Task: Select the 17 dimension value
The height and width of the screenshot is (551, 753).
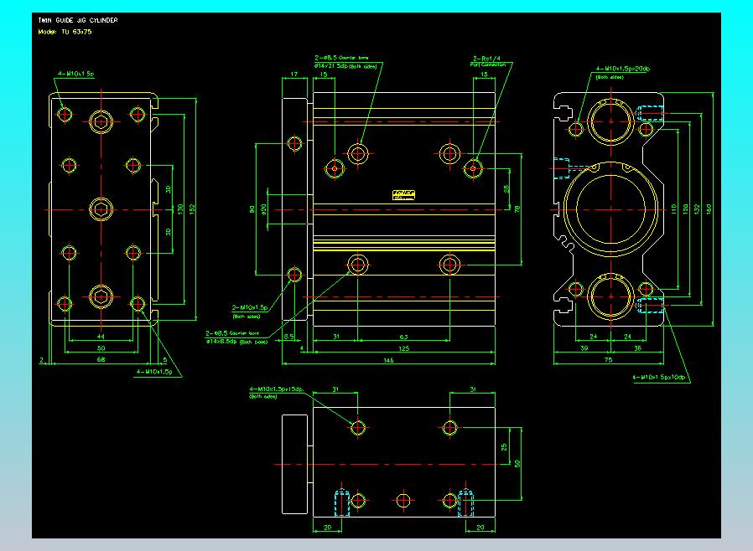Action: [x=293, y=75]
